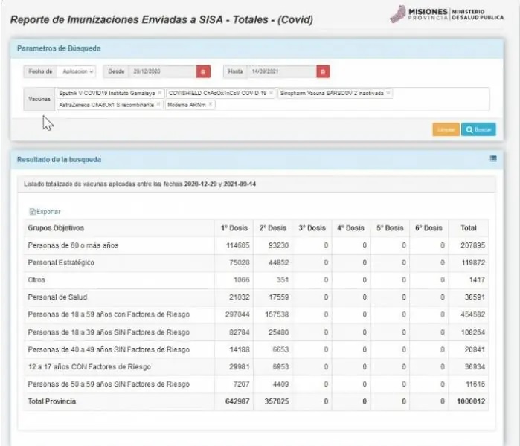
Task: Click the 3° Dosis column header
Action: pyautogui.click(x=312, y=228)
